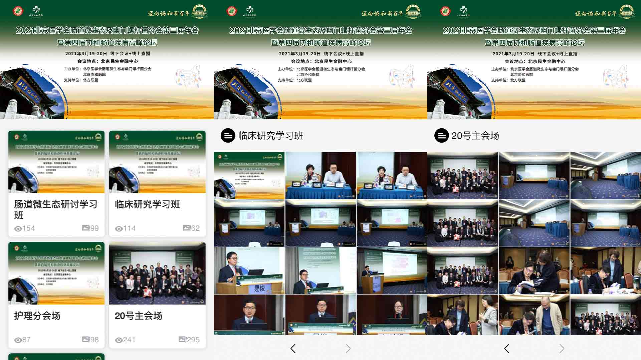Image resolution: width=641 pixels, height=360 pixels.
Task: Click the image-count icon on 临床研究学习班 album
Action: pyautogui.click(x=187, y=228)
